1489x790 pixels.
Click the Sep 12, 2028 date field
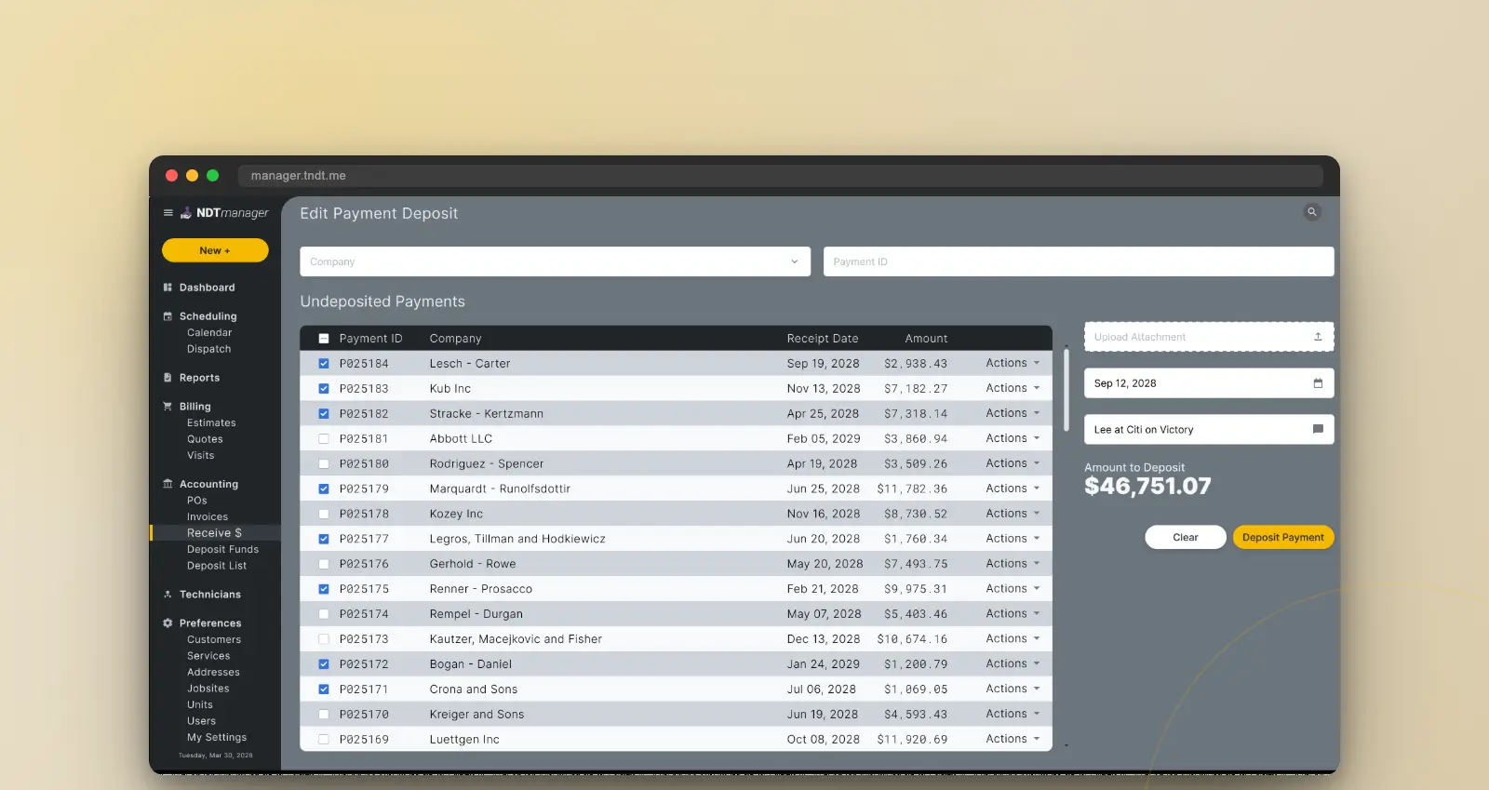1209,383
